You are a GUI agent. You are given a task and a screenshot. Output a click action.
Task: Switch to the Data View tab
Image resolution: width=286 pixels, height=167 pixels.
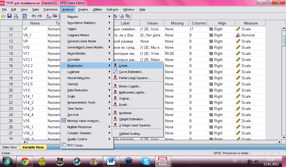pyautogui.click(x=9, y=147)
